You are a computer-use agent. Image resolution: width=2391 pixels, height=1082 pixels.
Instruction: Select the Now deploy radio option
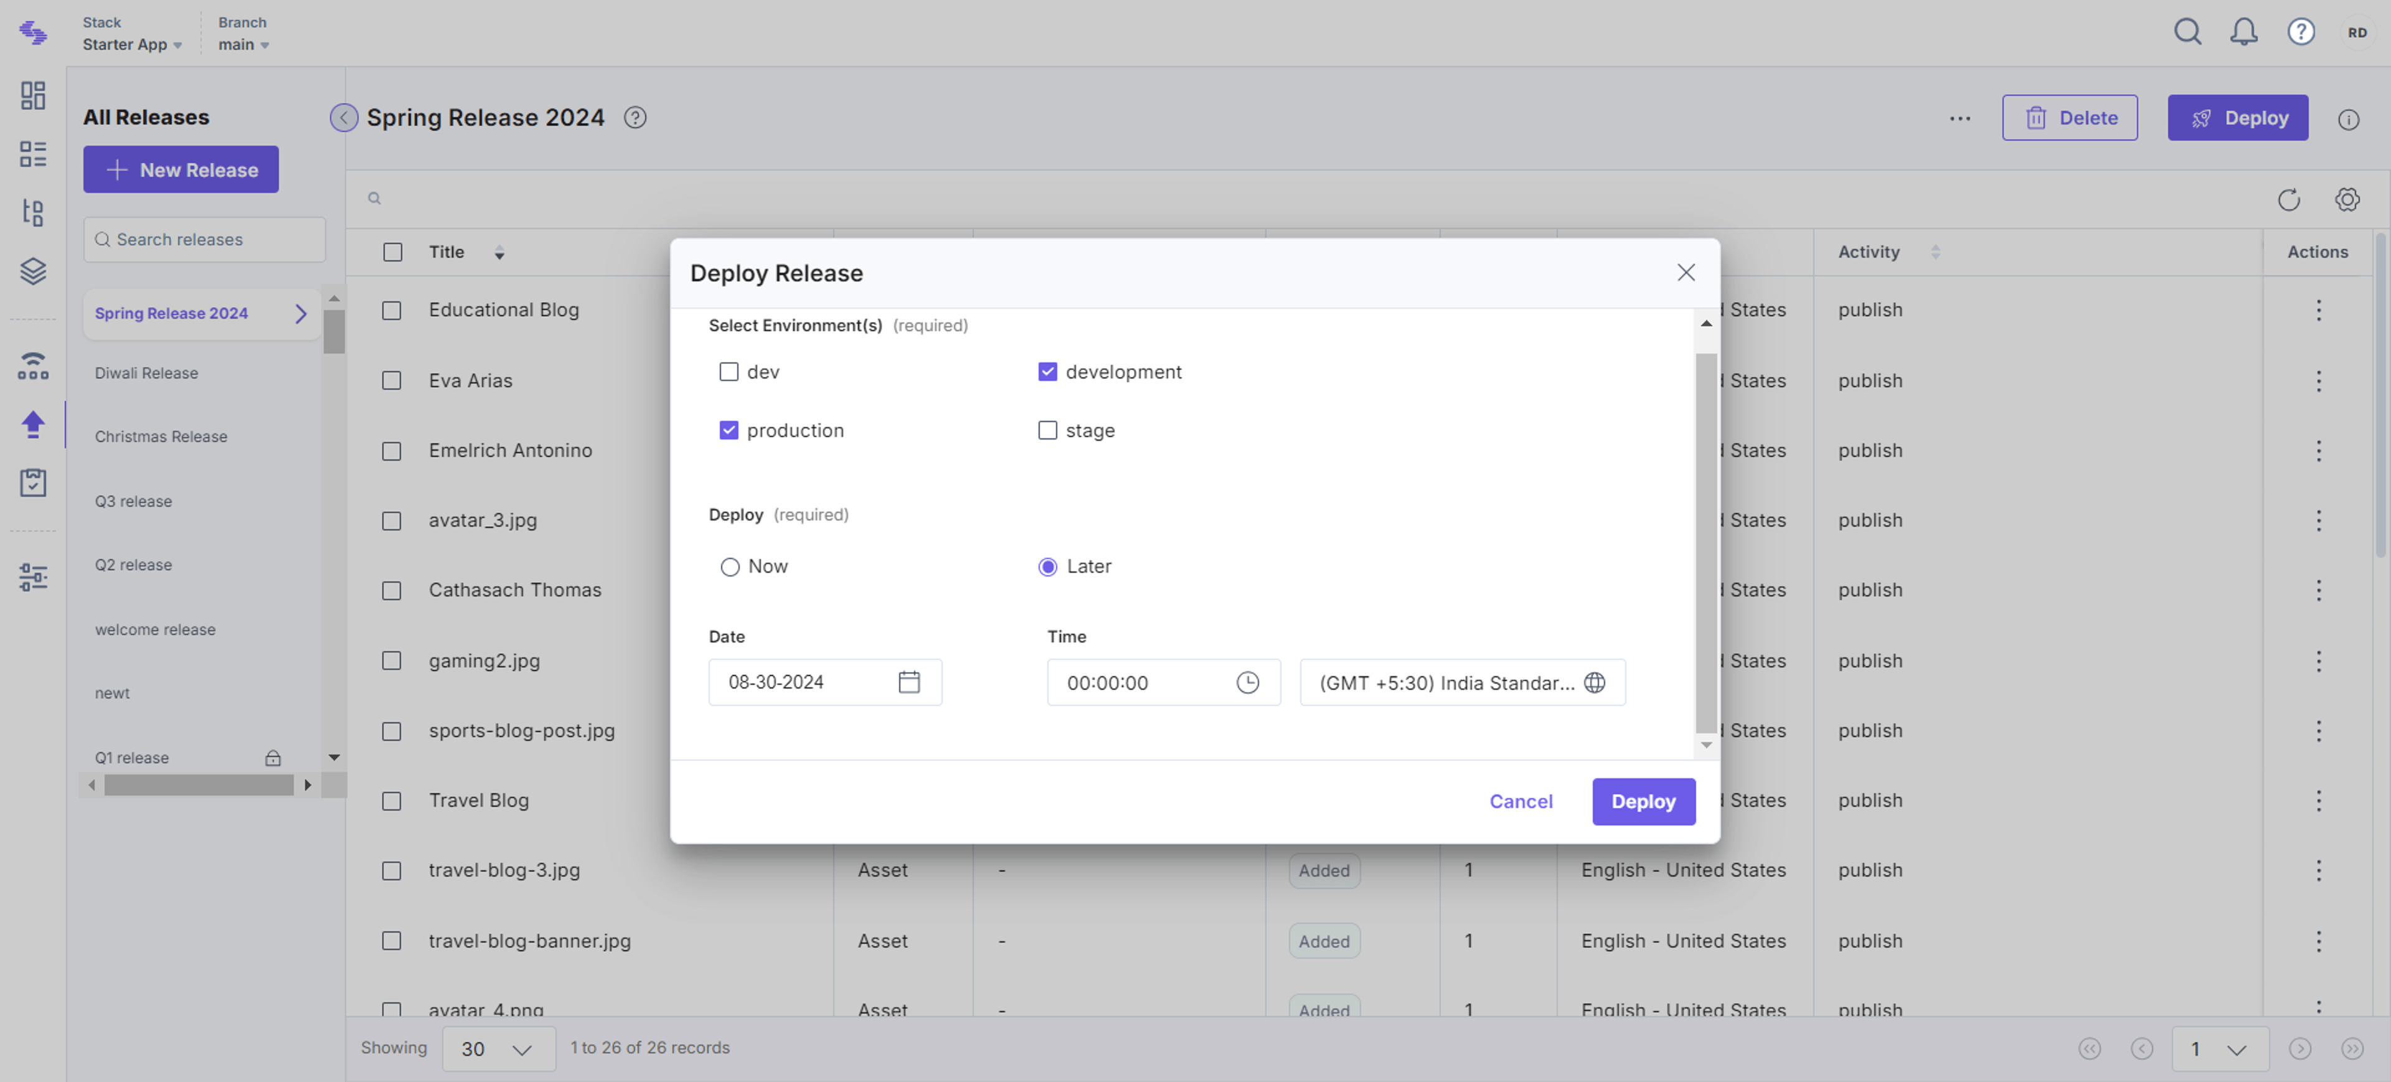pyautogui.click(x=730, y=567)
